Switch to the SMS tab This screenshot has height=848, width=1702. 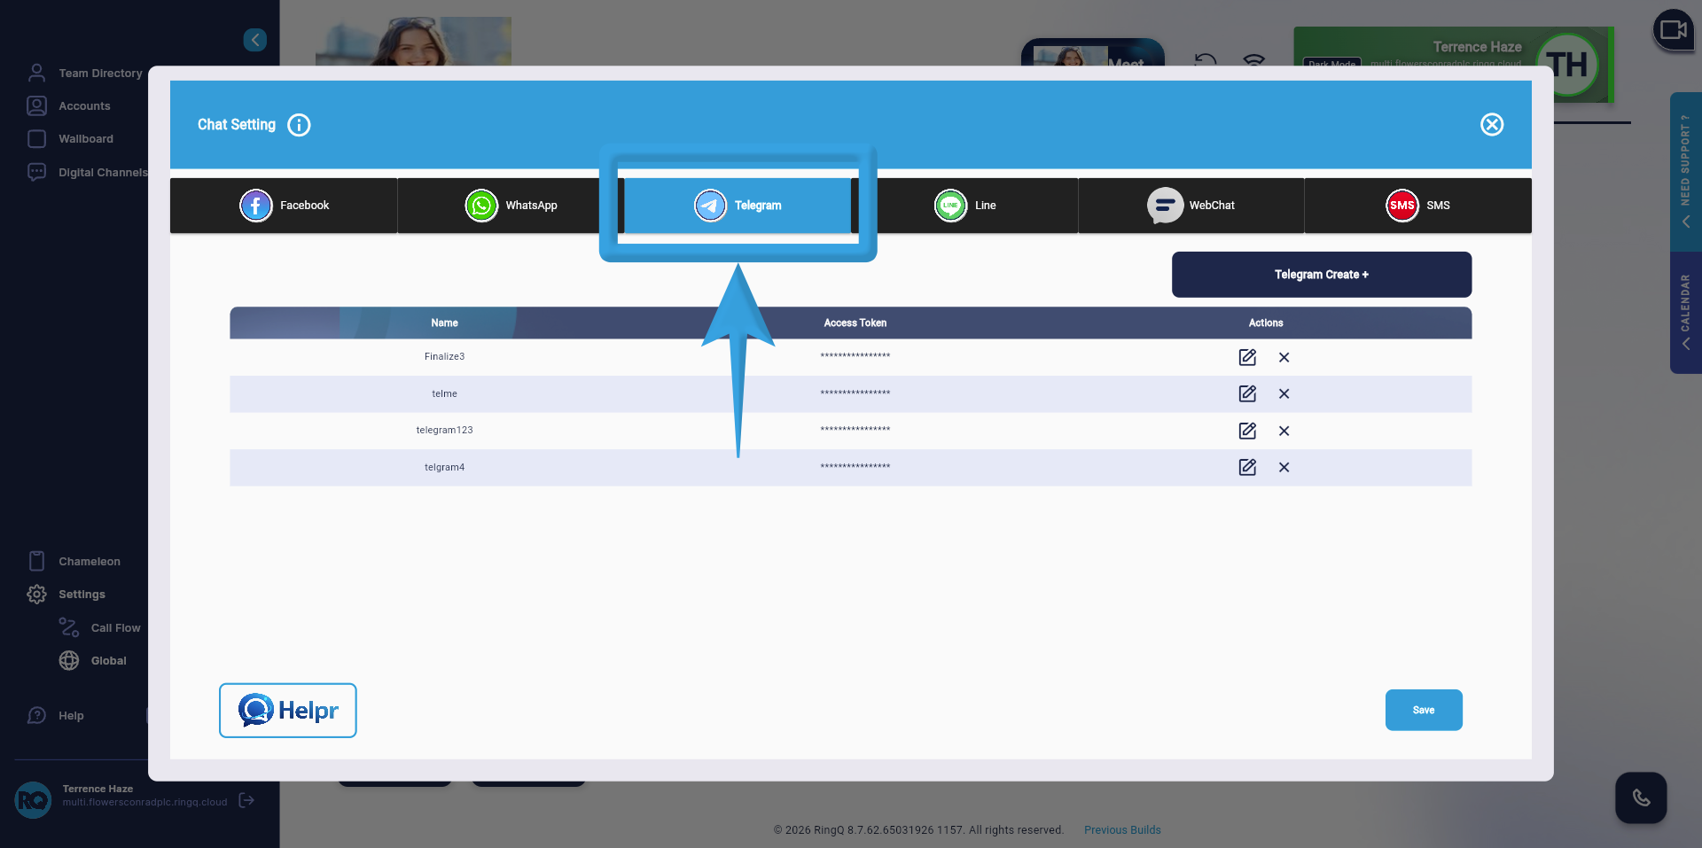(1417, 205)
